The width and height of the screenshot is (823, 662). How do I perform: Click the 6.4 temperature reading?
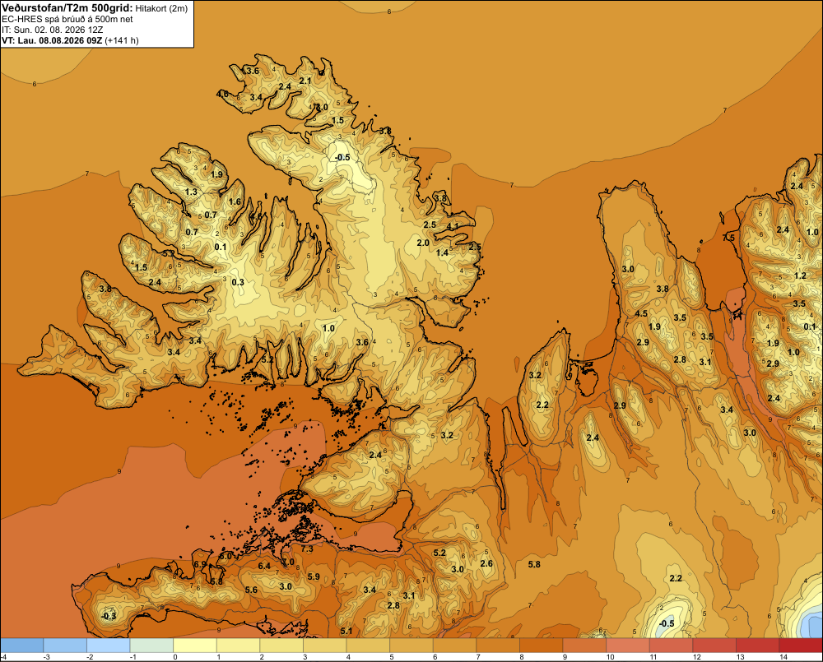click(x=264, y=566)
